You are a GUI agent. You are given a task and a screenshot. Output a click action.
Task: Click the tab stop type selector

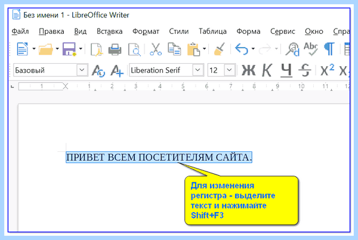pos(13,86)
